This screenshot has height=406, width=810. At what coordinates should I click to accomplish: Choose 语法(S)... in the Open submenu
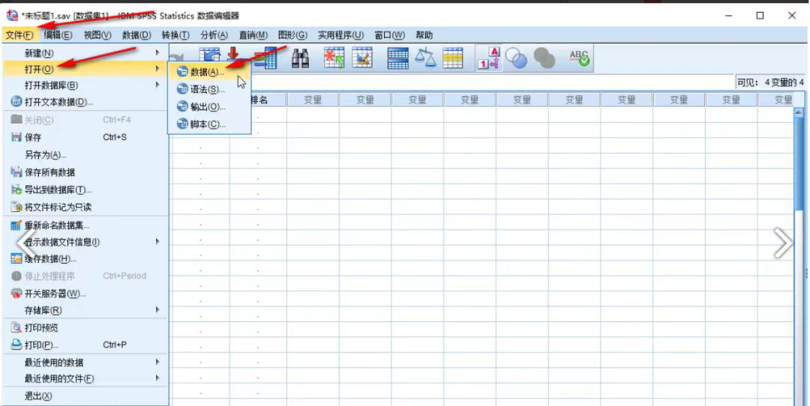207,89
